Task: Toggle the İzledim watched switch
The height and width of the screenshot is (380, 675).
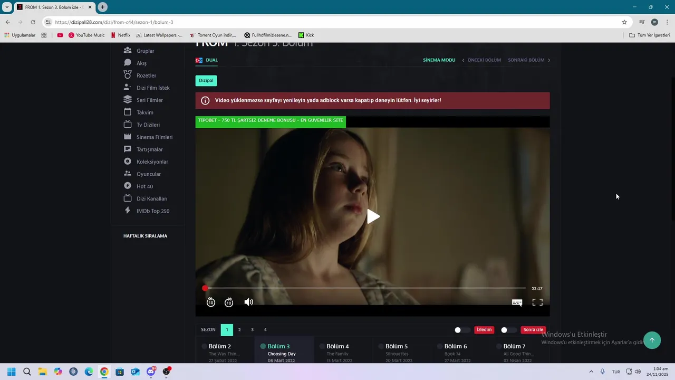Action: point(462,330)
